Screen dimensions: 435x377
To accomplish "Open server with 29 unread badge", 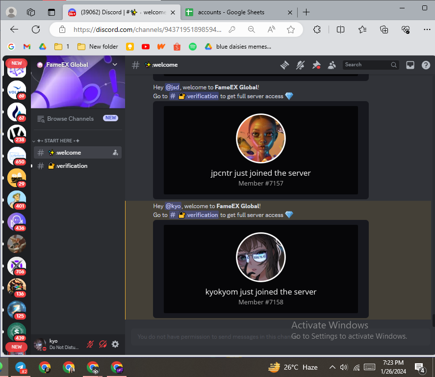I will (17, 178).
